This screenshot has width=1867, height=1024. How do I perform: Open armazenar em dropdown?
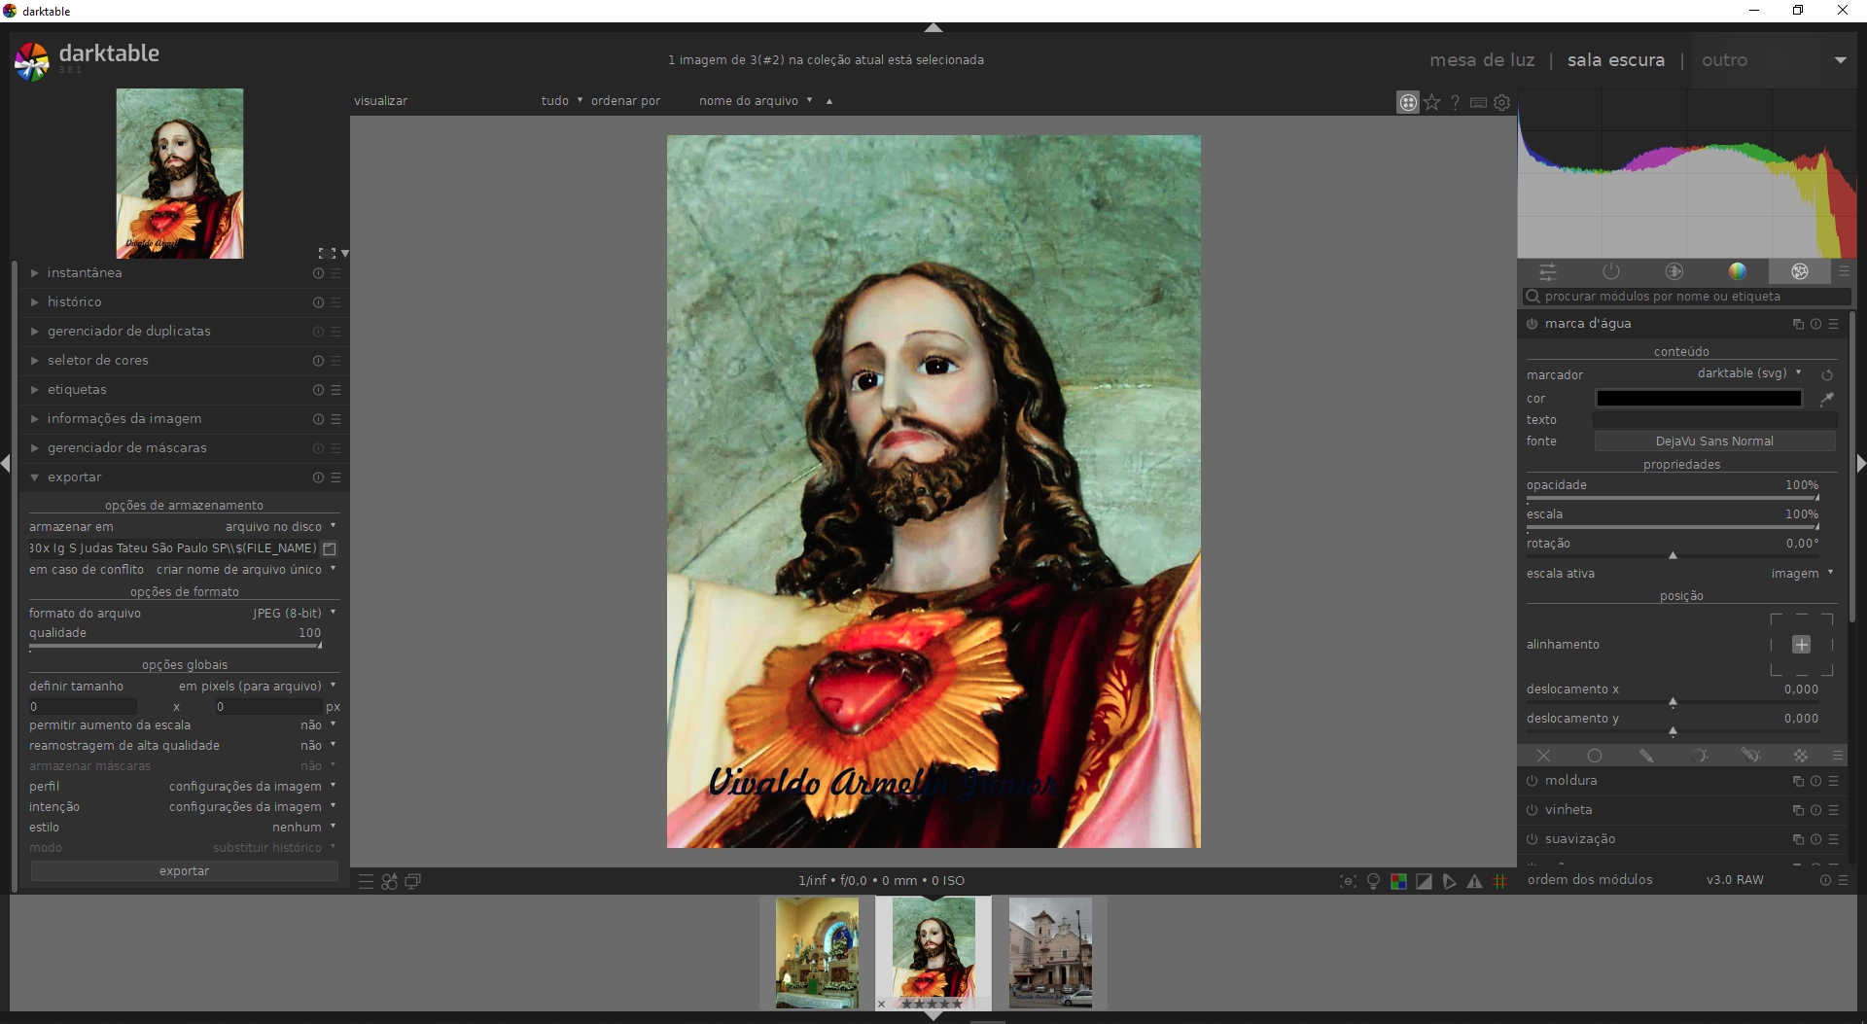click(x=280, y=527)
